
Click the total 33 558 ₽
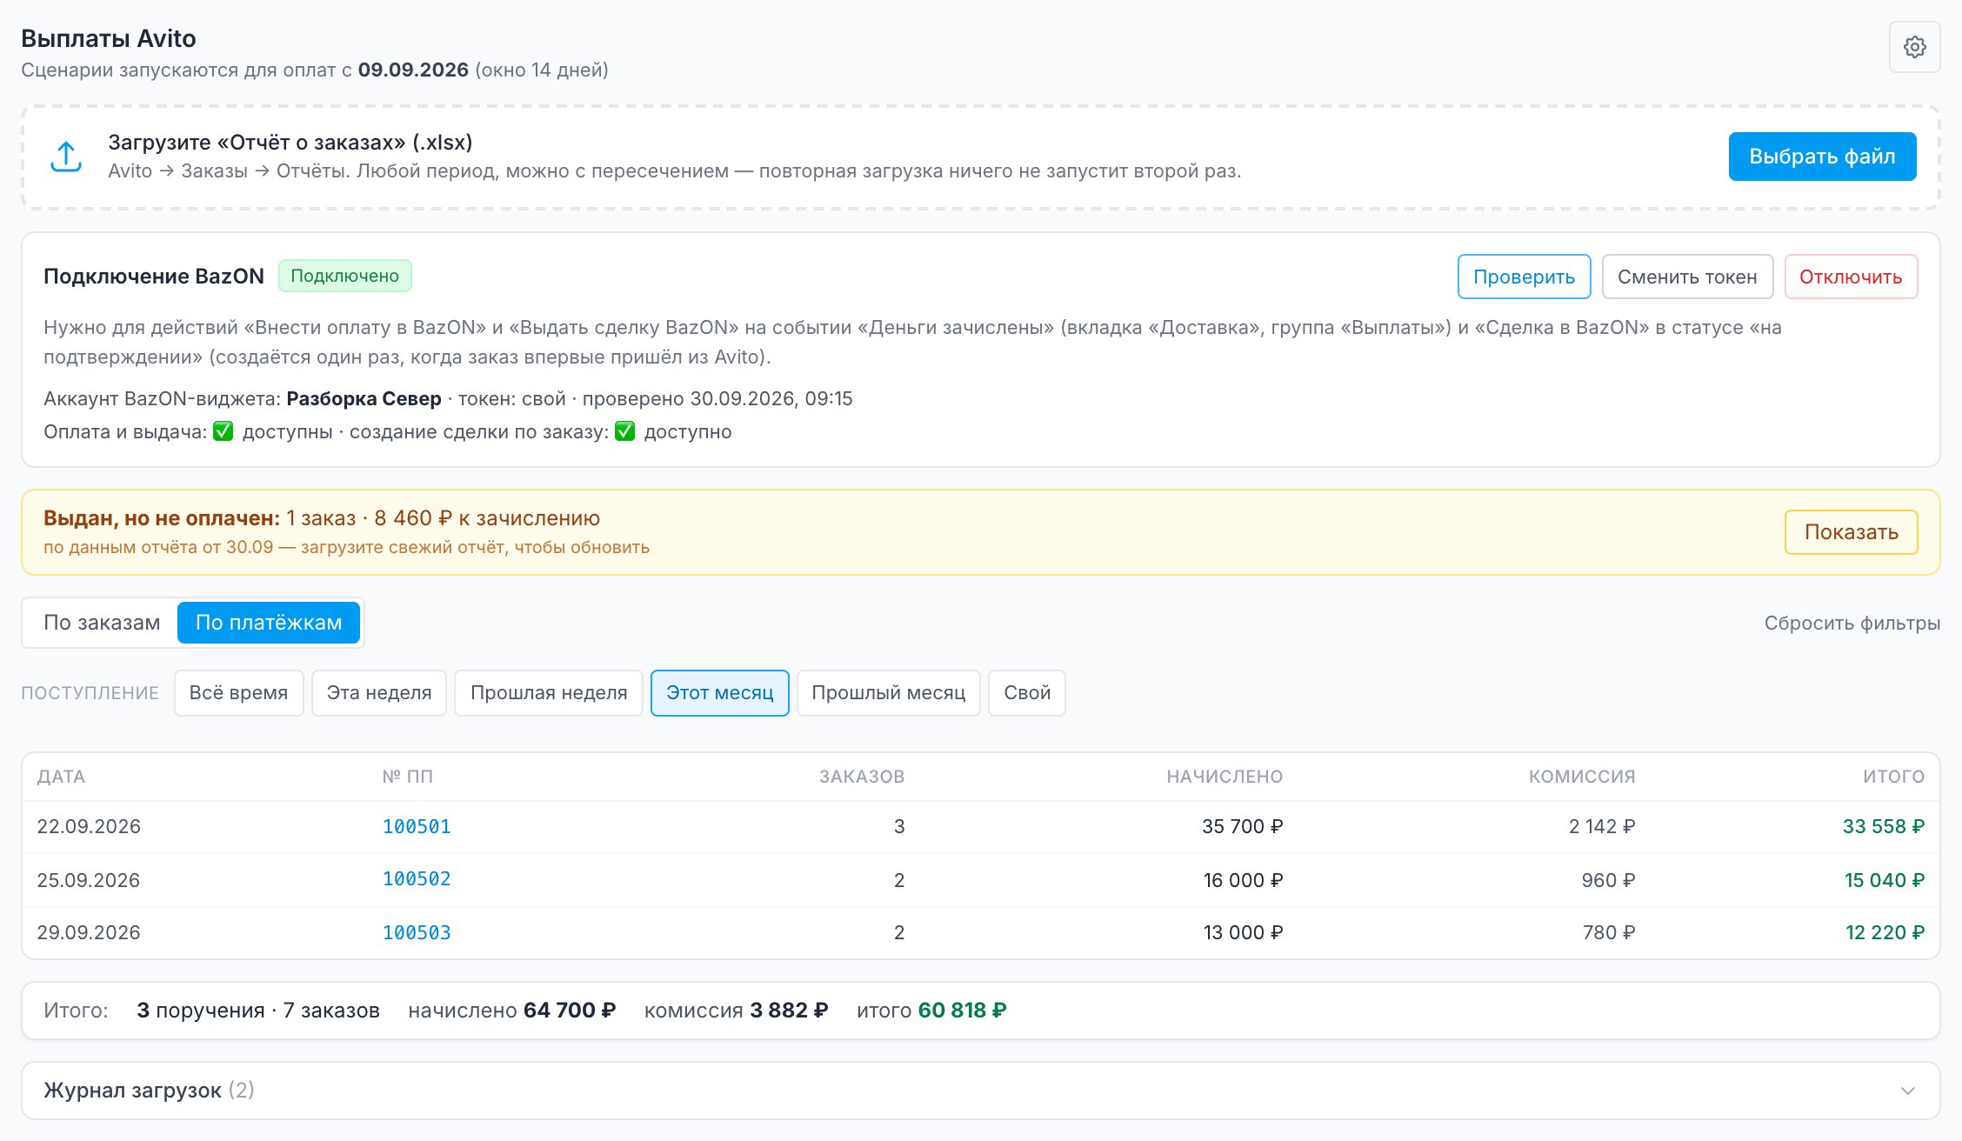1884,826
